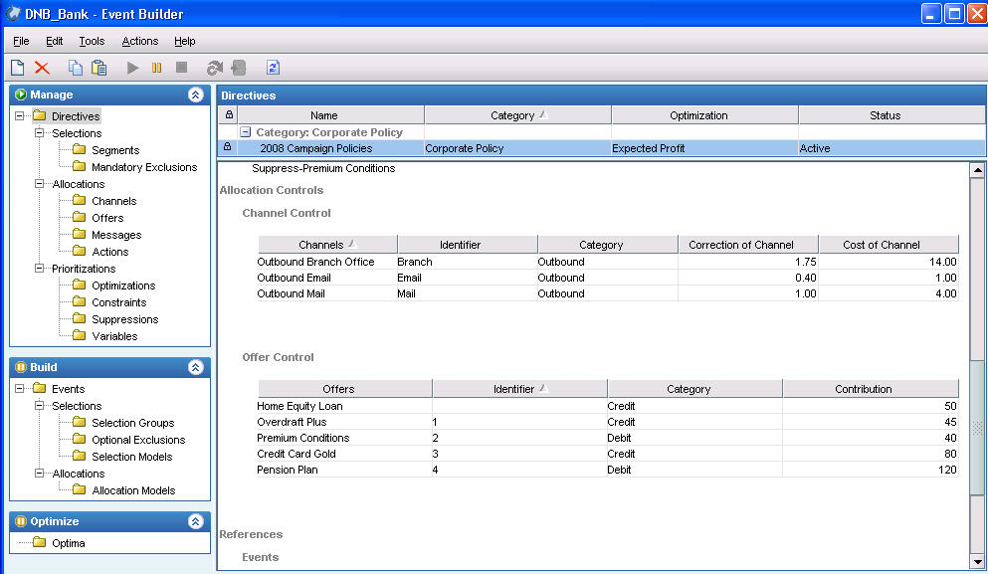Image resolution: width=988 pixels, height=574 pixels.
Task: Open the Optima folder
Action: pyautogui.click(x=59, y=543)
